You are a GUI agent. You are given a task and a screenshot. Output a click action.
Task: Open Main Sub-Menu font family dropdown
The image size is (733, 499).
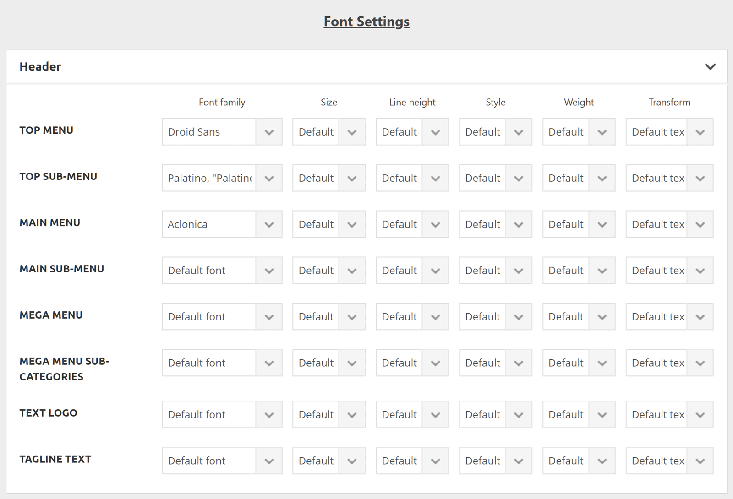[x=222, y=271]
